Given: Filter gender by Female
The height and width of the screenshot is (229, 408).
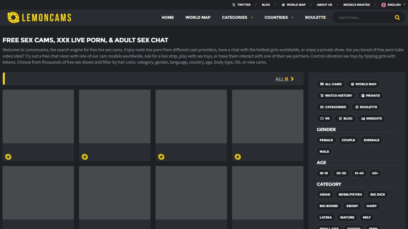Looking at the screenshot, I should point(326,140).
